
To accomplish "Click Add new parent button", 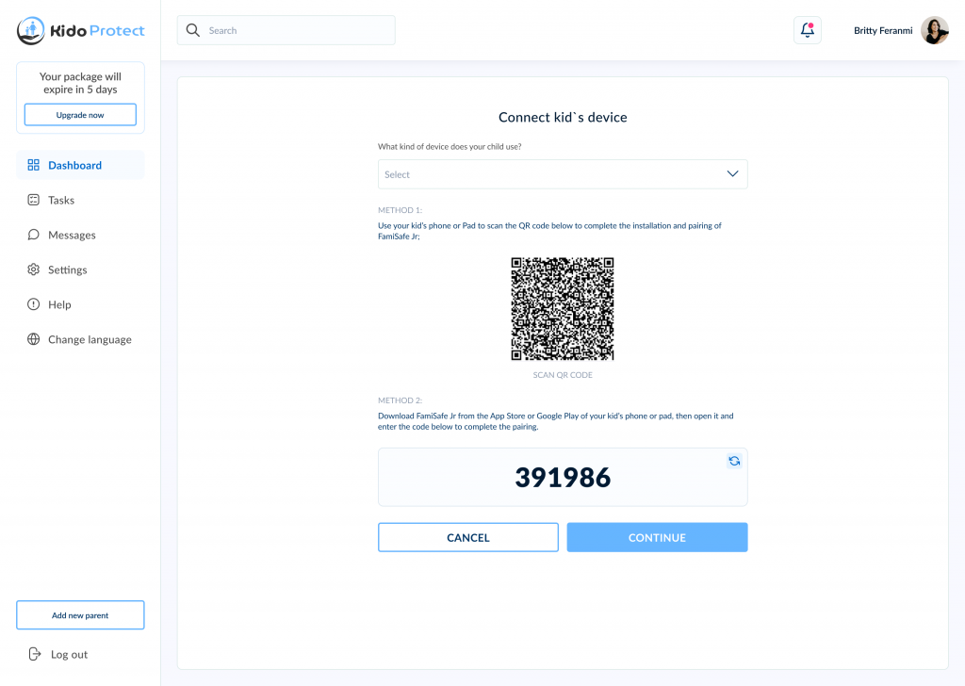I will tap(80, 615).
